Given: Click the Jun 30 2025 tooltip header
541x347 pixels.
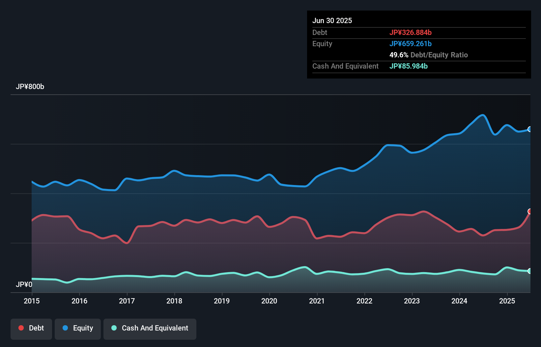Looking at the screenshot, I should pyautogui.click(x=332, y=20).
